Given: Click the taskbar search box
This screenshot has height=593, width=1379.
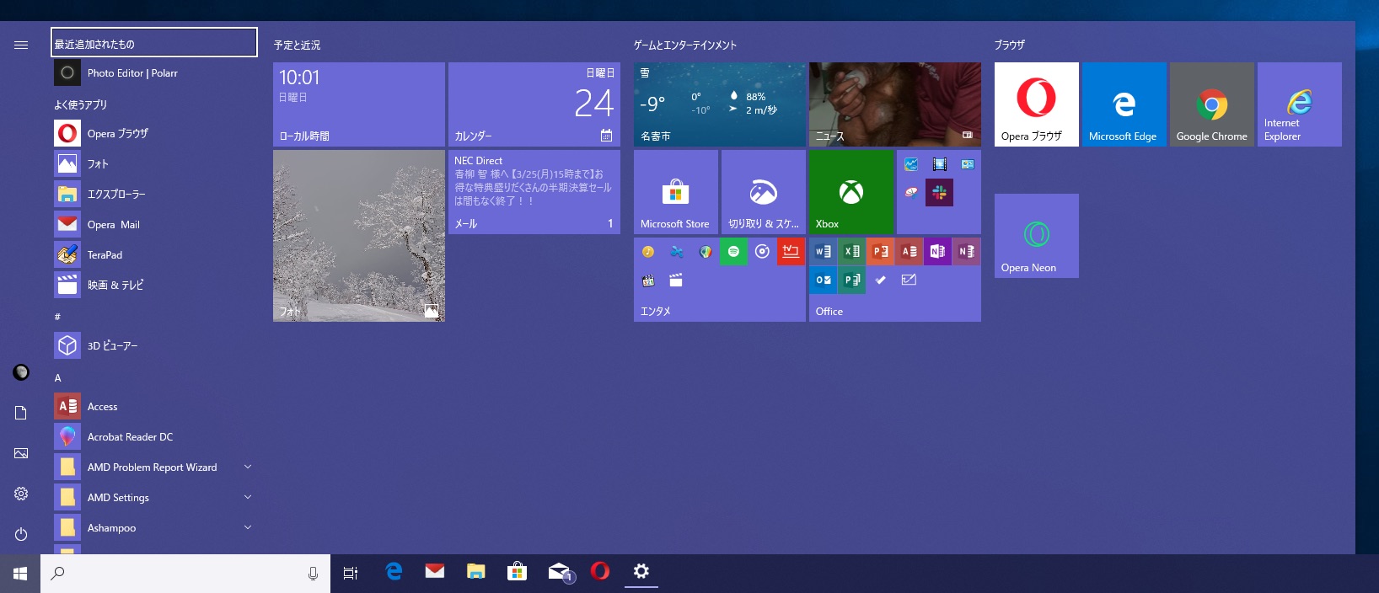Looking at the screenshot, I should click(185, 574).
